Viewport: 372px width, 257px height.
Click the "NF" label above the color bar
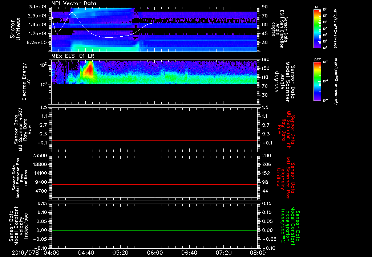tap(317, 7)
